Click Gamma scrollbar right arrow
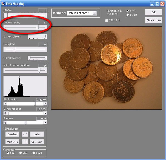Image resolution: width=166 pixels, height=160 pixels. tap(45, 123)
